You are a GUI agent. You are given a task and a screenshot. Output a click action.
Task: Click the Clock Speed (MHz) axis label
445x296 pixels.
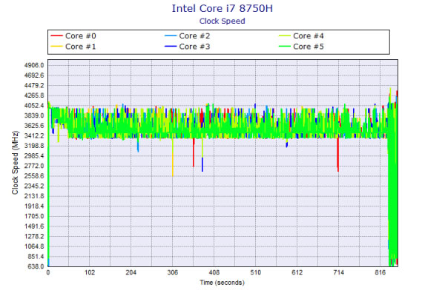tap(15, 163)
